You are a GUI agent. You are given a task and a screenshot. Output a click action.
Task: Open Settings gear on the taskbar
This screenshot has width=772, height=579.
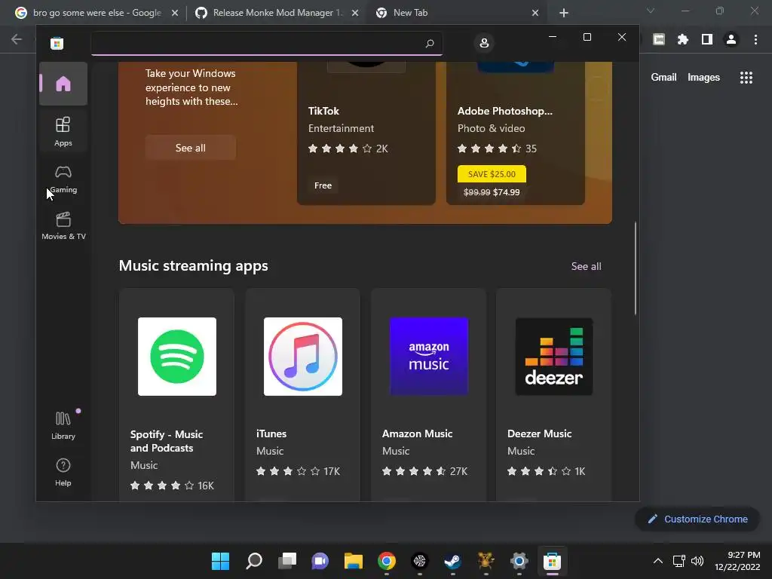[519, 561]
